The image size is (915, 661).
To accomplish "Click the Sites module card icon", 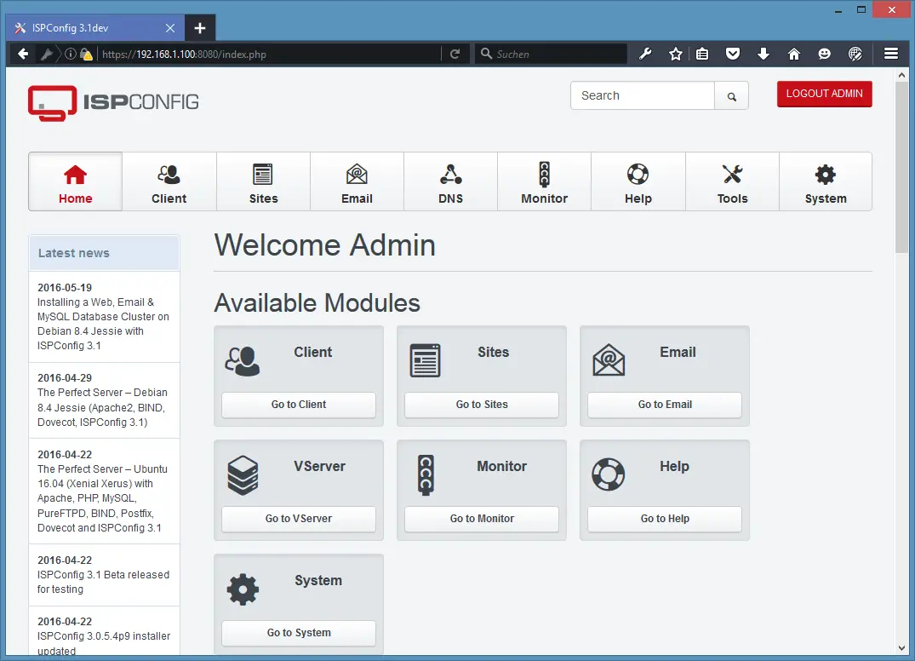I will pos(425,361).
